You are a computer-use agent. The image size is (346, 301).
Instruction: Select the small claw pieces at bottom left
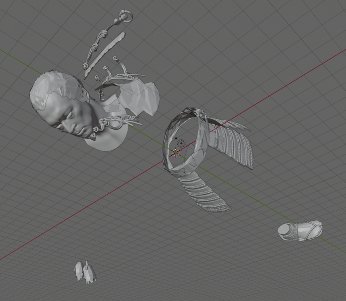(85, 272)
